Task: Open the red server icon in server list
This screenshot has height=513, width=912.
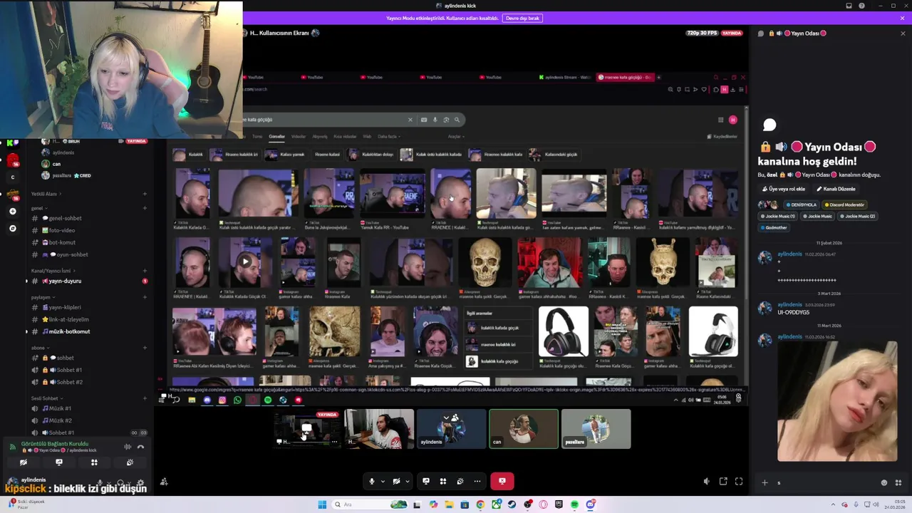Action: [12, 160]
